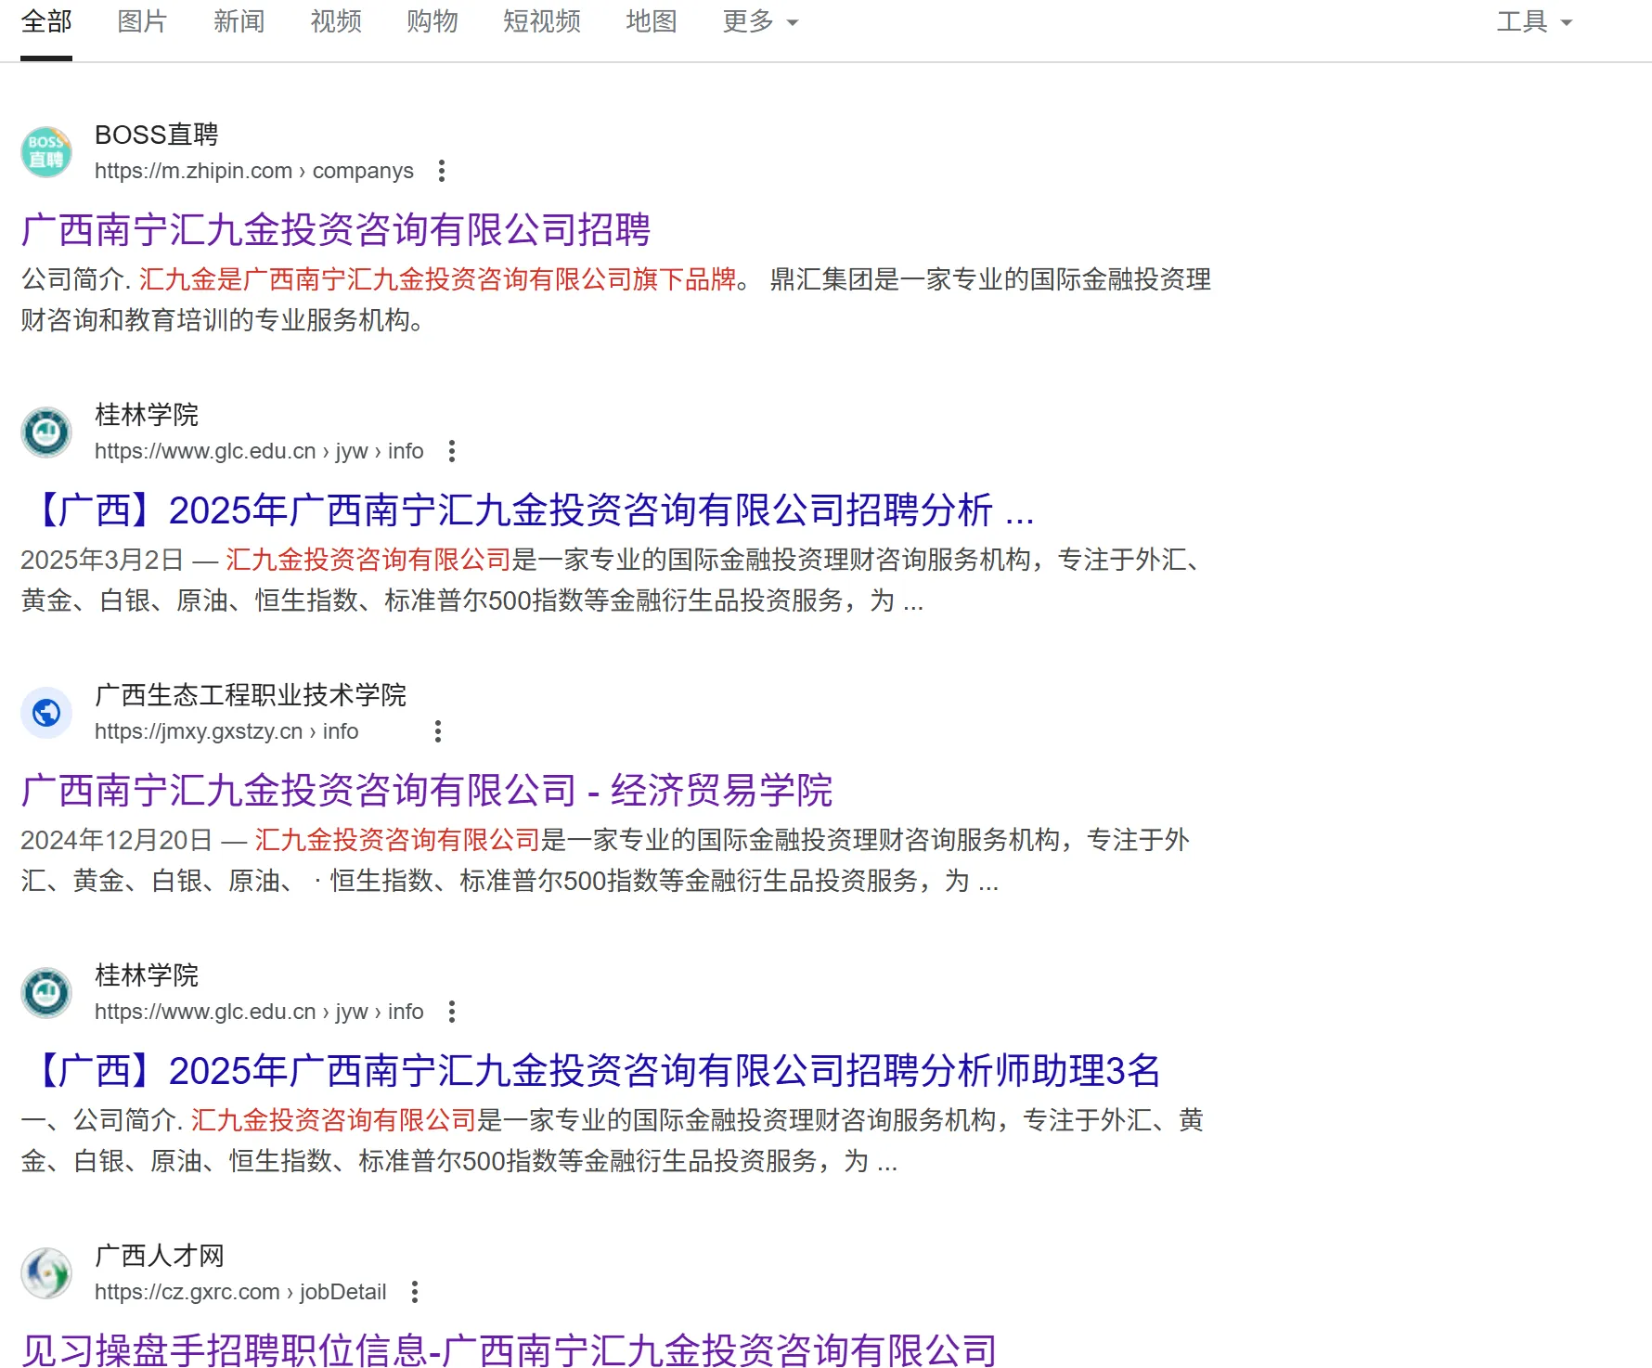Open options for jmxy.gxstzy.cn result
The height and width of the screenshot is (1368, 1652).
coord(438,731)
